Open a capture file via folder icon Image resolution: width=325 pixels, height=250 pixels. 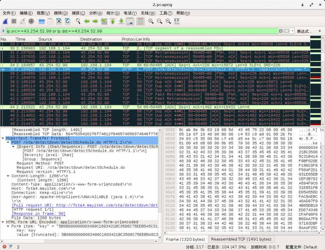coord(42,21)
